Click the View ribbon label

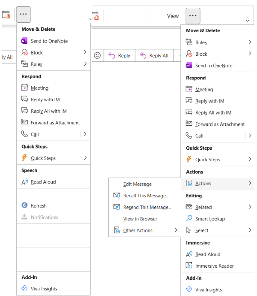(x=173, y=16)
